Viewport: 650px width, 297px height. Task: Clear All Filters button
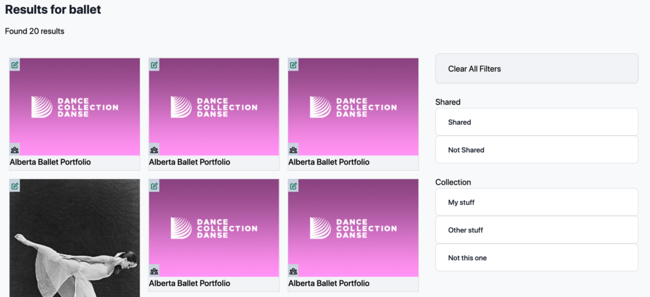point(537,69)
